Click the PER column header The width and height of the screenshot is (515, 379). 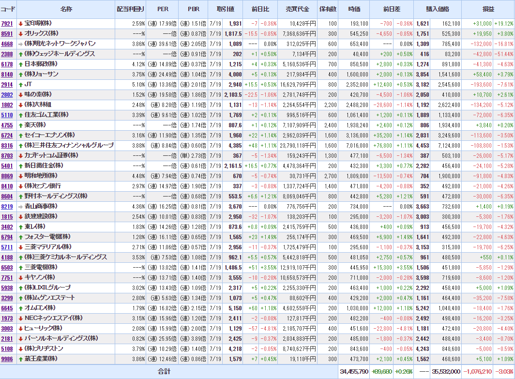[163, 9]
